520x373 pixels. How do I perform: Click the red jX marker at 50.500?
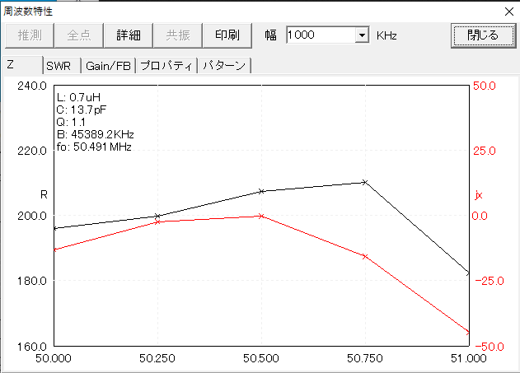(261, 216)
